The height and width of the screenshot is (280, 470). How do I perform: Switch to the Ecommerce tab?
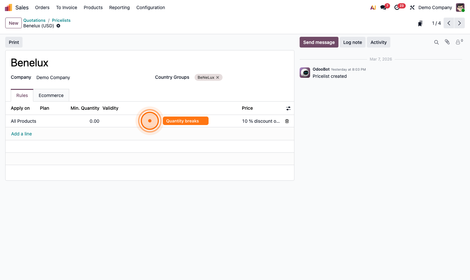pos(51,95)
